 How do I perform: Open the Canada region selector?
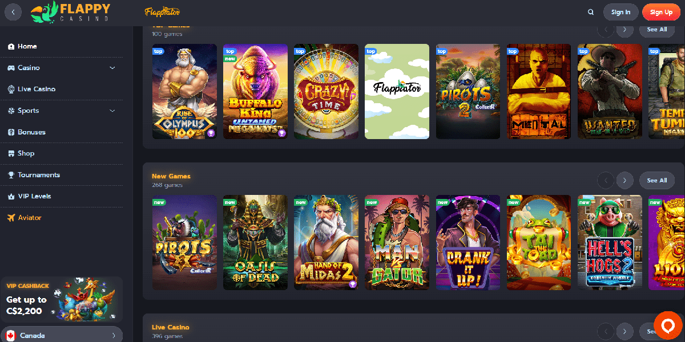click(62, 336)
